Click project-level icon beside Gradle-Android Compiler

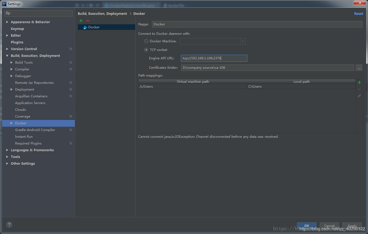(x=71, y=130)
